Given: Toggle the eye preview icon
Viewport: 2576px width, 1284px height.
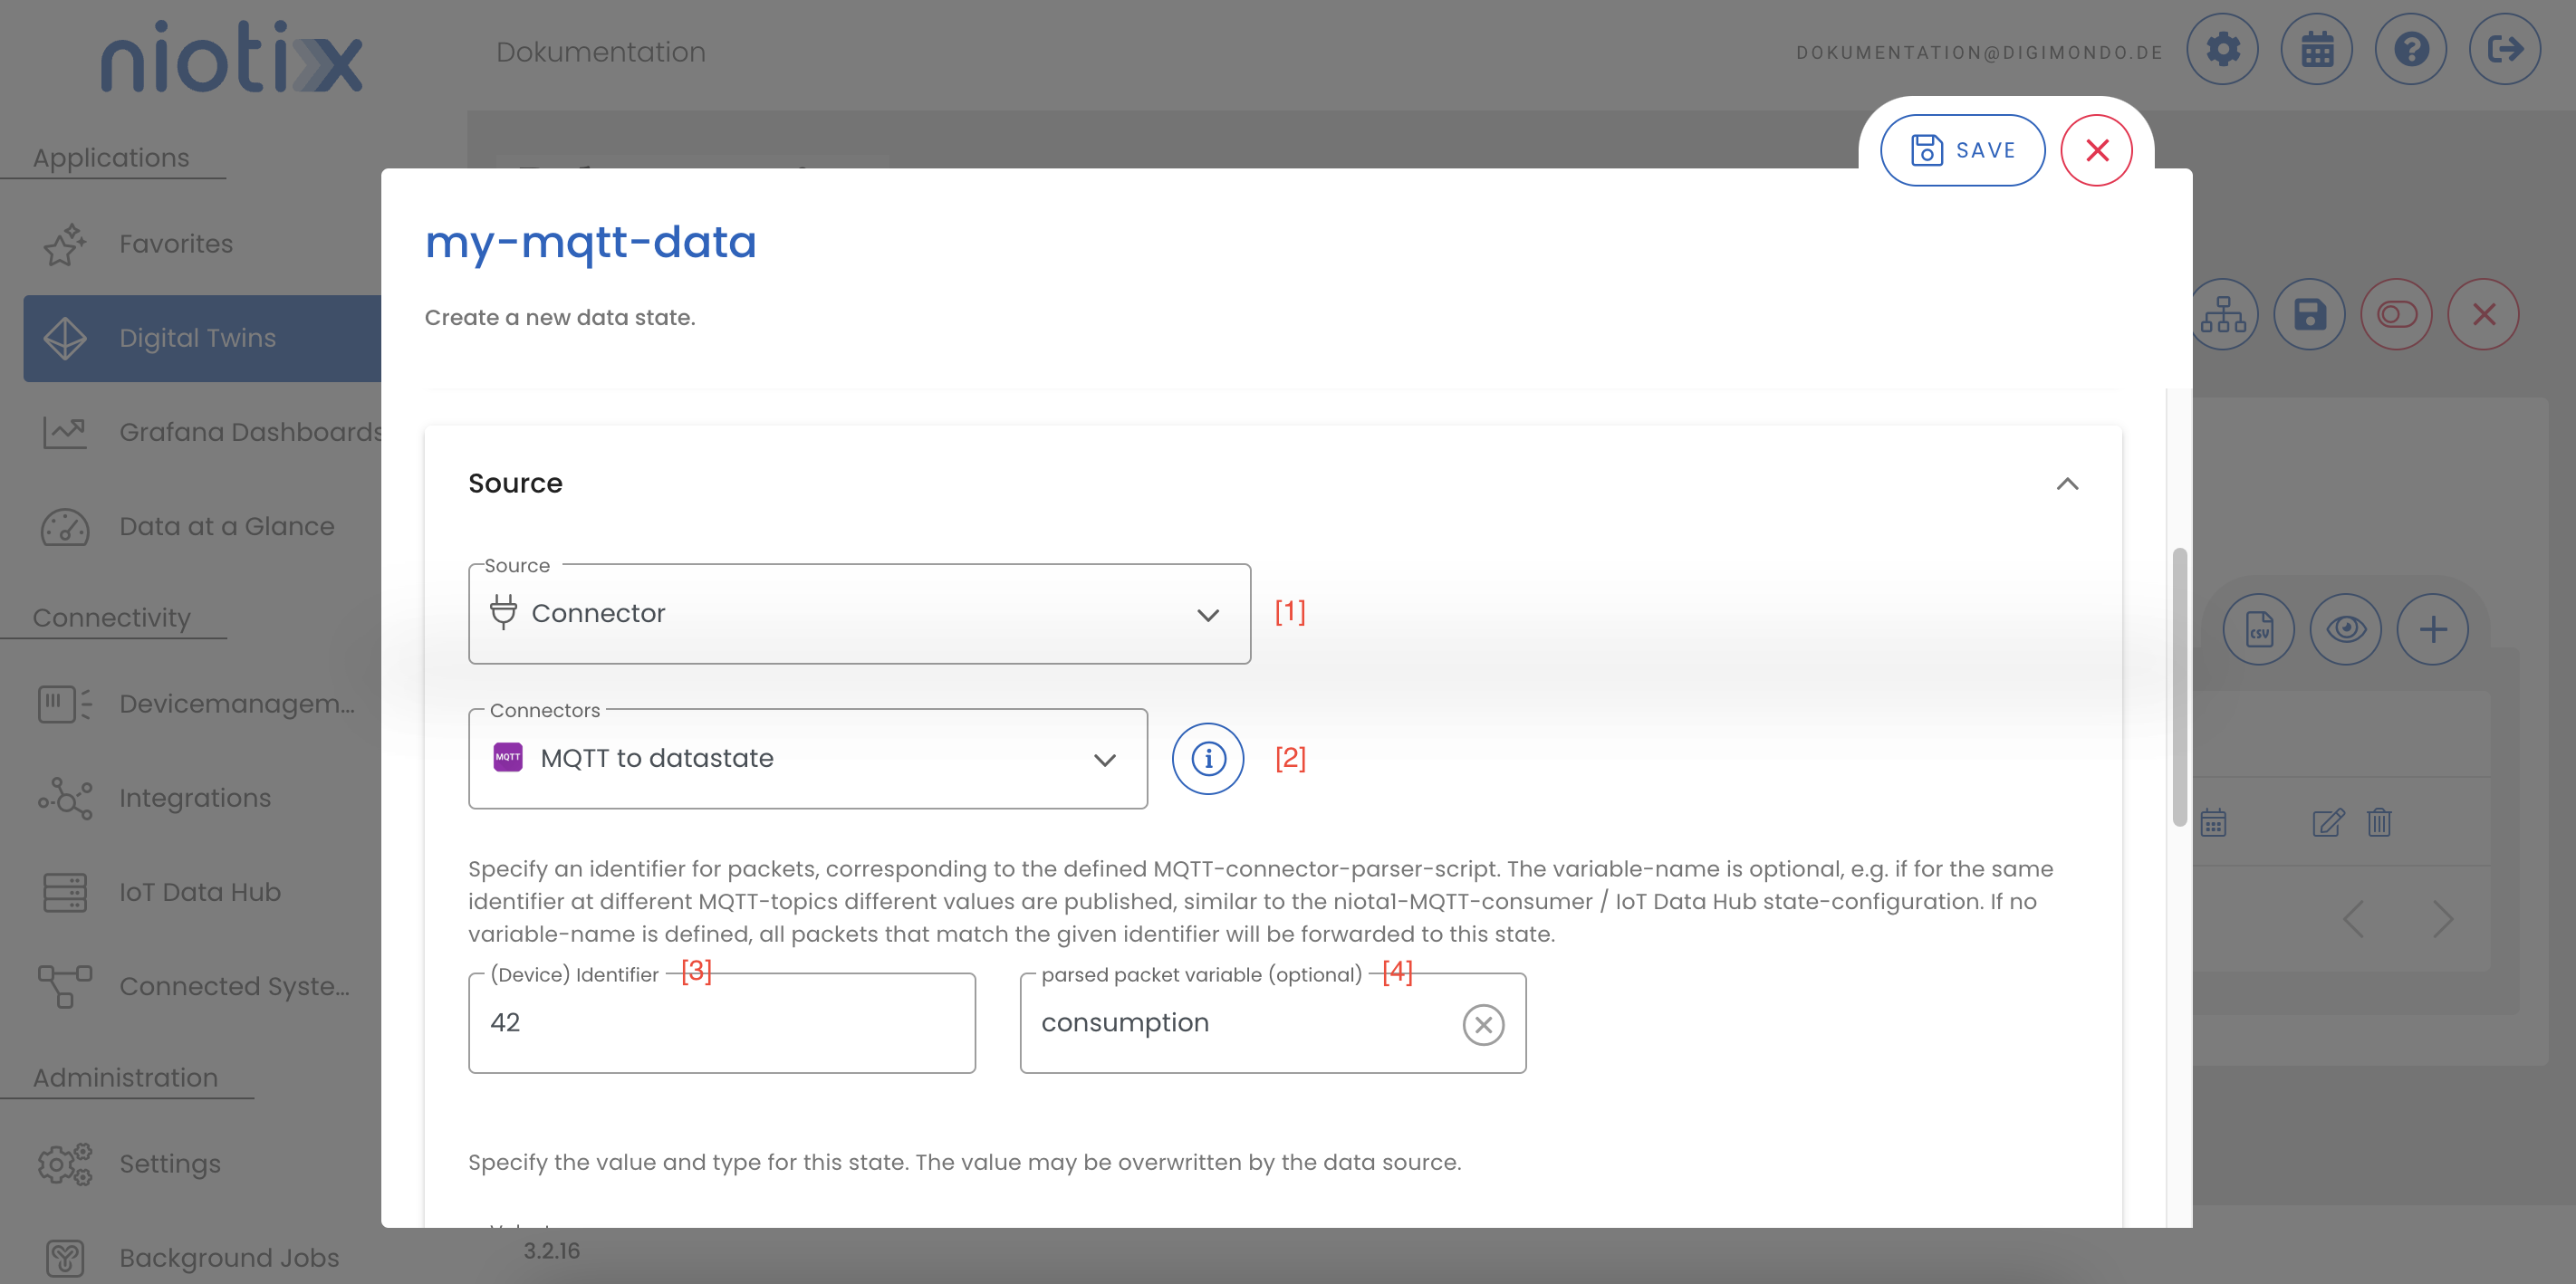Looking at the screenshot, I should 2347,629.
